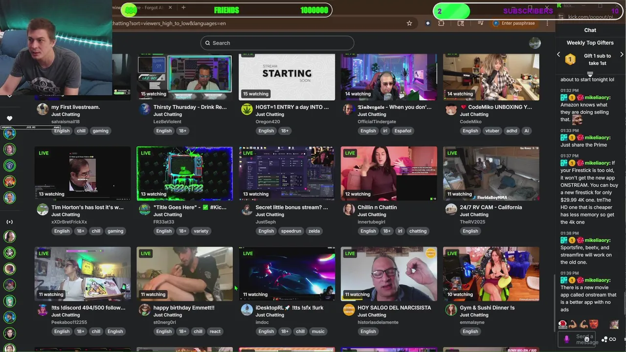
Task: Click the Search input field
Action: [277, 43]
